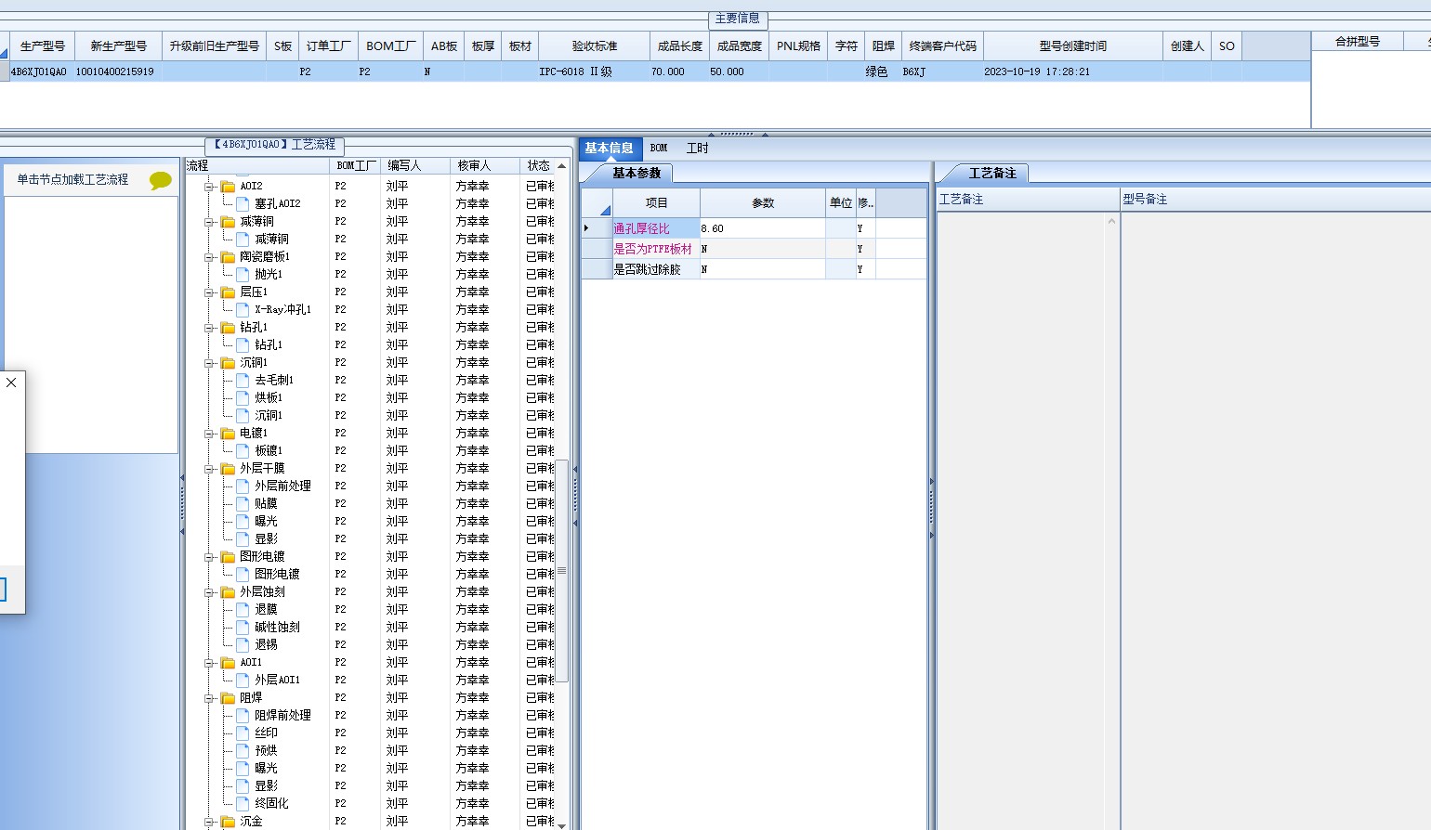Click the 型号创建时间 column header

pyautogui.click(x=1073, y=46)
